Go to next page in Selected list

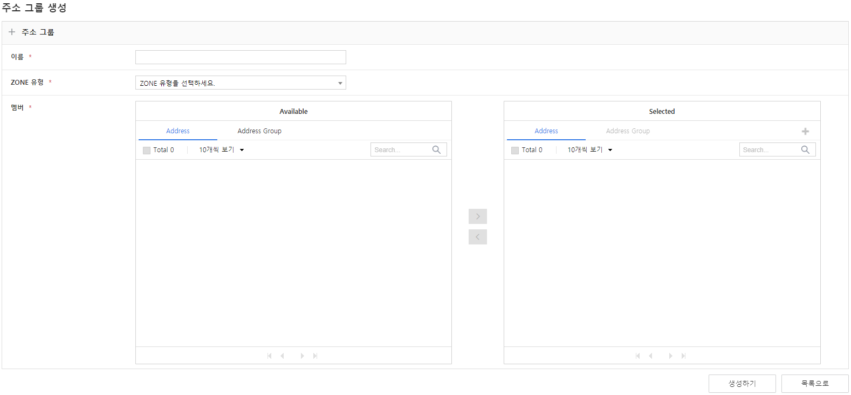click(670, 356)
